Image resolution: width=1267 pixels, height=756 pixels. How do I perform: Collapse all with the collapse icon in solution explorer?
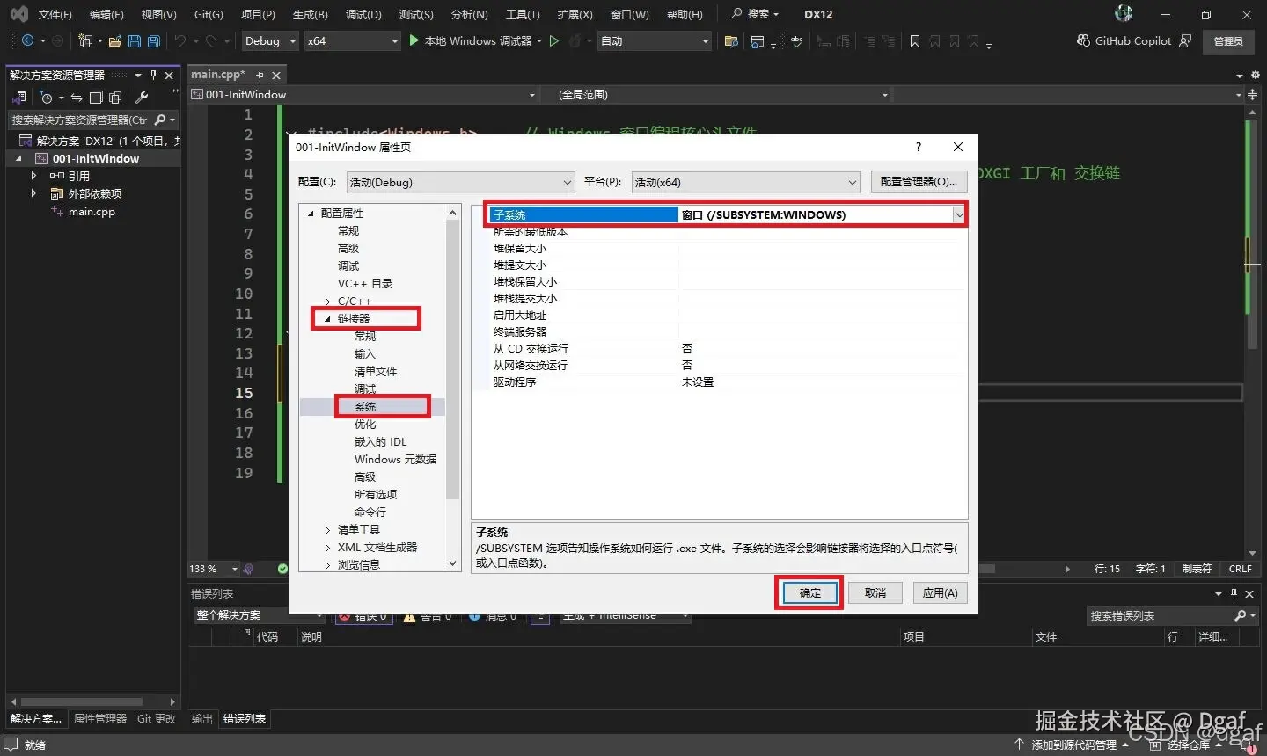[x=96, y=98]
